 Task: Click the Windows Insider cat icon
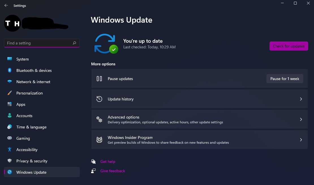click(99, 139)
